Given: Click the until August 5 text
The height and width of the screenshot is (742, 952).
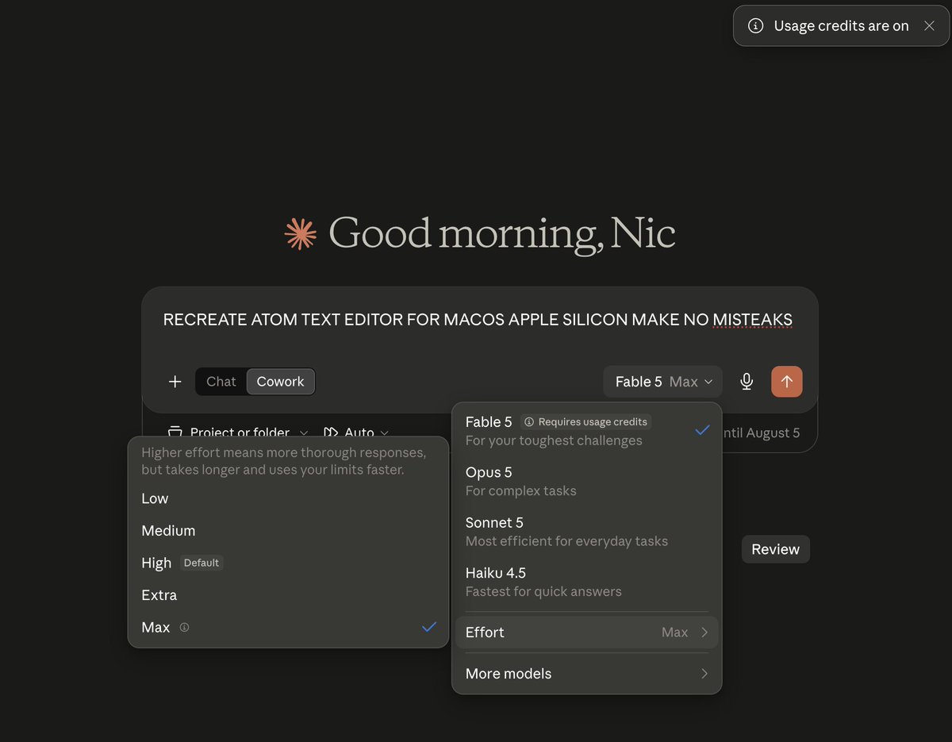Looking at the screenshot, I should (x=762, y=433).
